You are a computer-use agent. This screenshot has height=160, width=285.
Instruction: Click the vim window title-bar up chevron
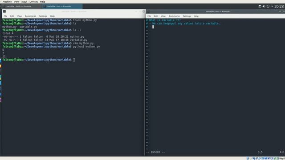click(x=284, y=12)
